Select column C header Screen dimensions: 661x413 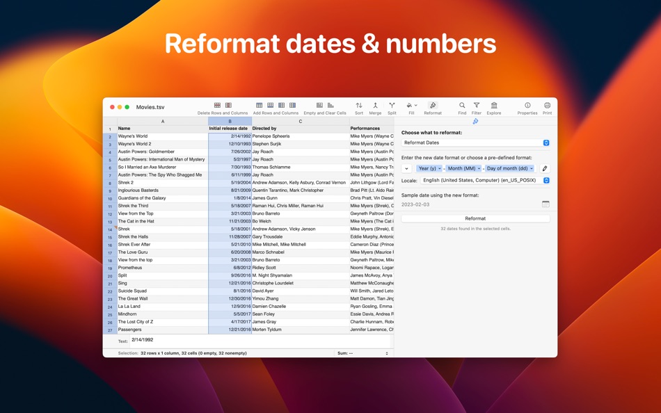pyautogui.click(x=301, y=122)
